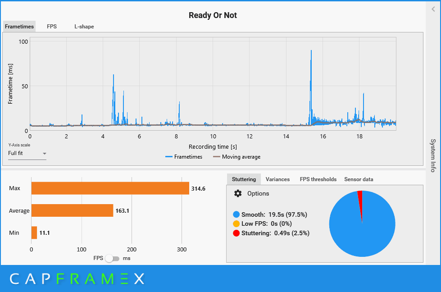
Task: Click the "Y-Axis scale" caption
Action: point(19,145)
